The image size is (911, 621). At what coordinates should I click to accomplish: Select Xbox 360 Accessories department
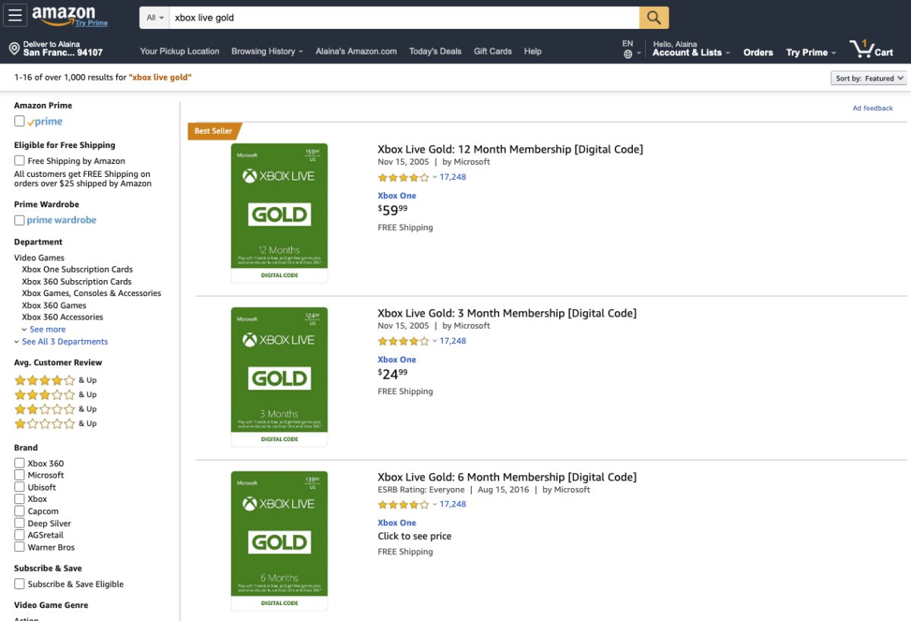[62, 317]
